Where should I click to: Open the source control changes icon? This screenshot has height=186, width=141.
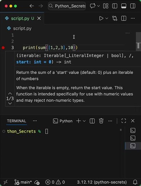point(115,18)
